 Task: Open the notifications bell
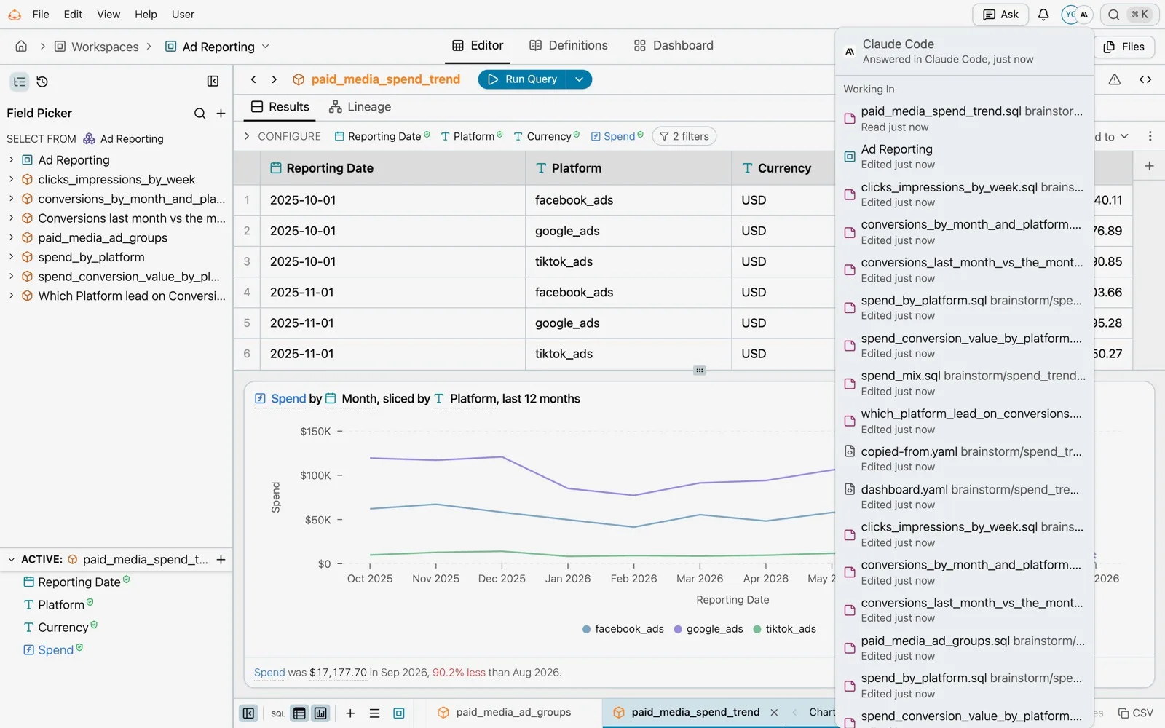click(x=1043, y=15)
